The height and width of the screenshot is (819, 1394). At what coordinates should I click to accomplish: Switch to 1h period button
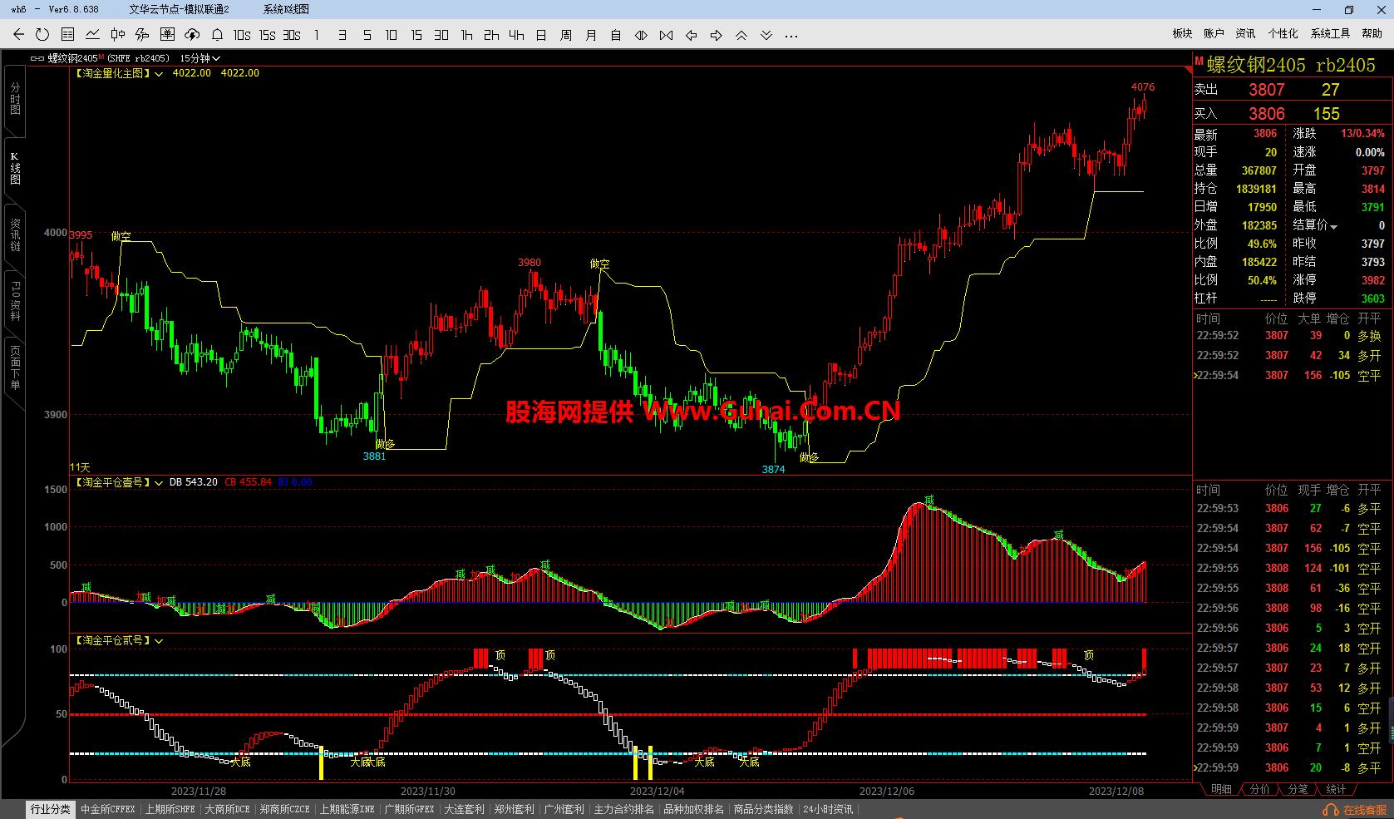click(466, 35)
